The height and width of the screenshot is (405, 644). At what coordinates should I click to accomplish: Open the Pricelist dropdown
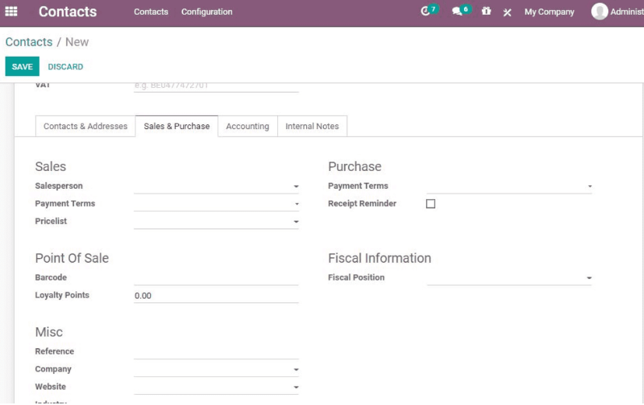[x=216, y=222]
